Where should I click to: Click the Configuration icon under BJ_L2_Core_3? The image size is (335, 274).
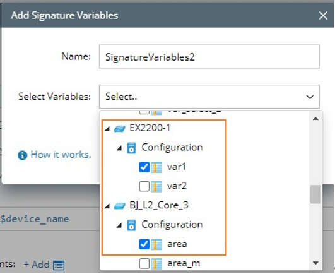[x=131, y=225]
